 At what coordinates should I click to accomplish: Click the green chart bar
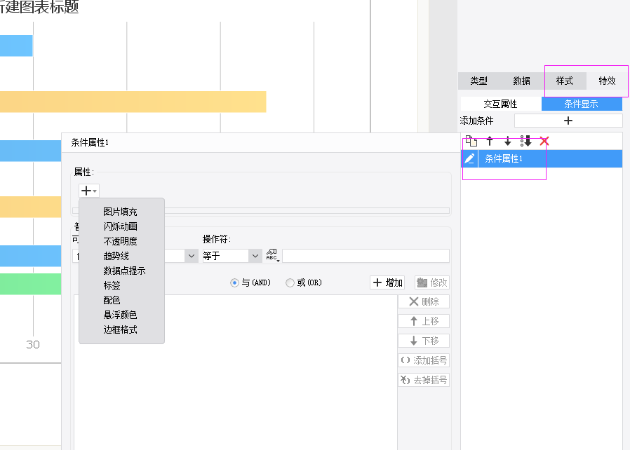[x=31, y=284]
